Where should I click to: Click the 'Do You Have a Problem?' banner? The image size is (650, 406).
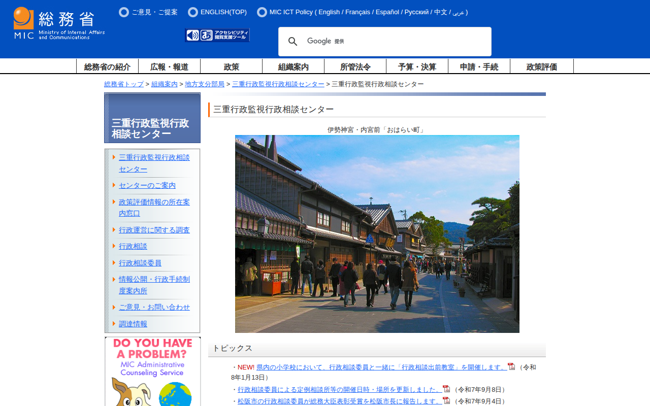[153, 371]
